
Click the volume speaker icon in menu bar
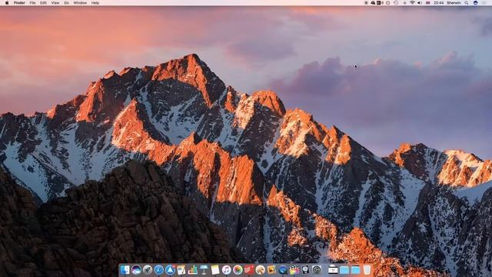click(x=420, y=3)
